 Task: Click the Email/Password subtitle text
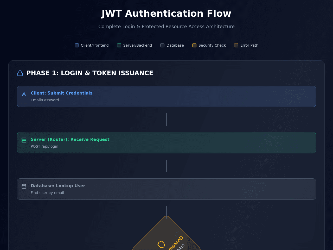45,100
